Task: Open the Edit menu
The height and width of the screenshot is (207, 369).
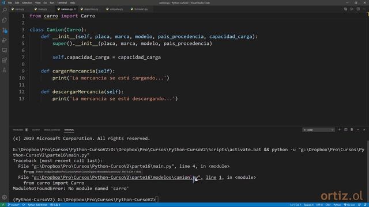Action: (17, 3)
